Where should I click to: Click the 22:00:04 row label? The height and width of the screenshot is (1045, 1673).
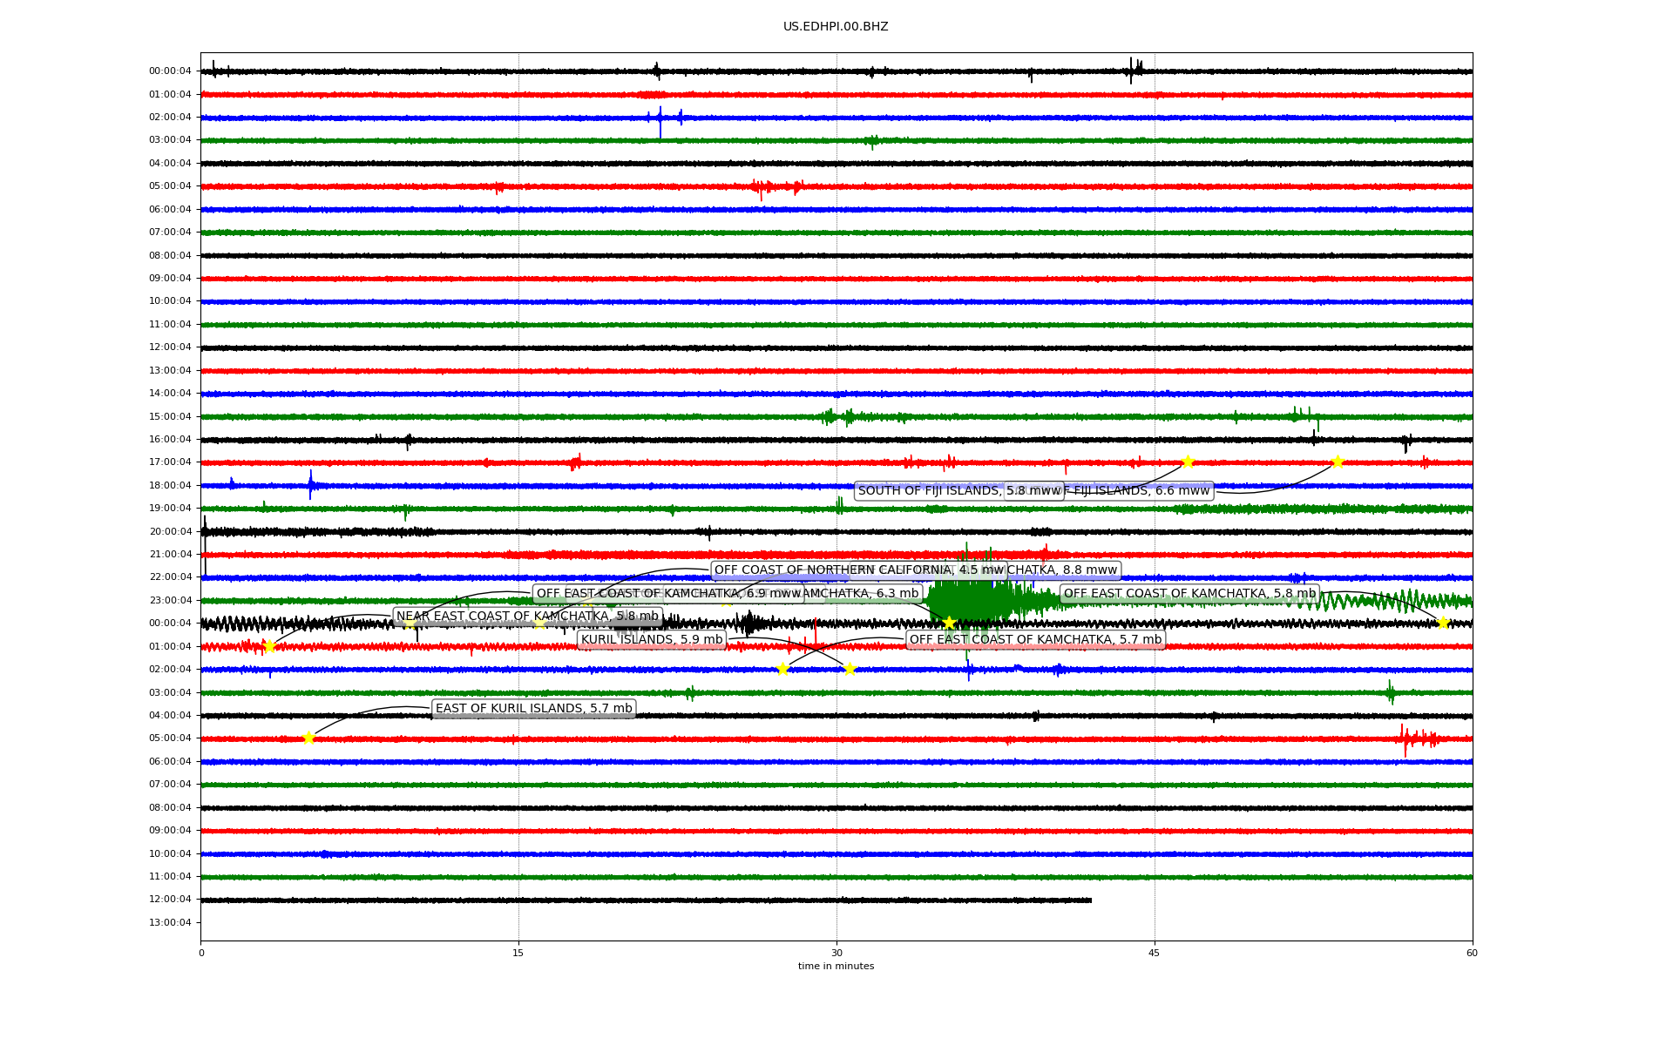[170, 577]
